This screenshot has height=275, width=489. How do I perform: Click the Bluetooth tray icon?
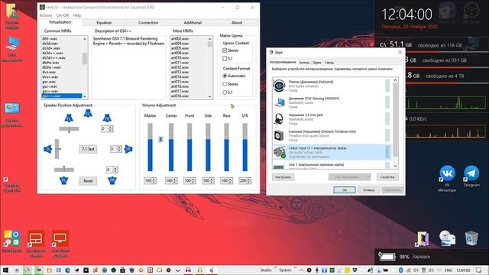[400, 270]
